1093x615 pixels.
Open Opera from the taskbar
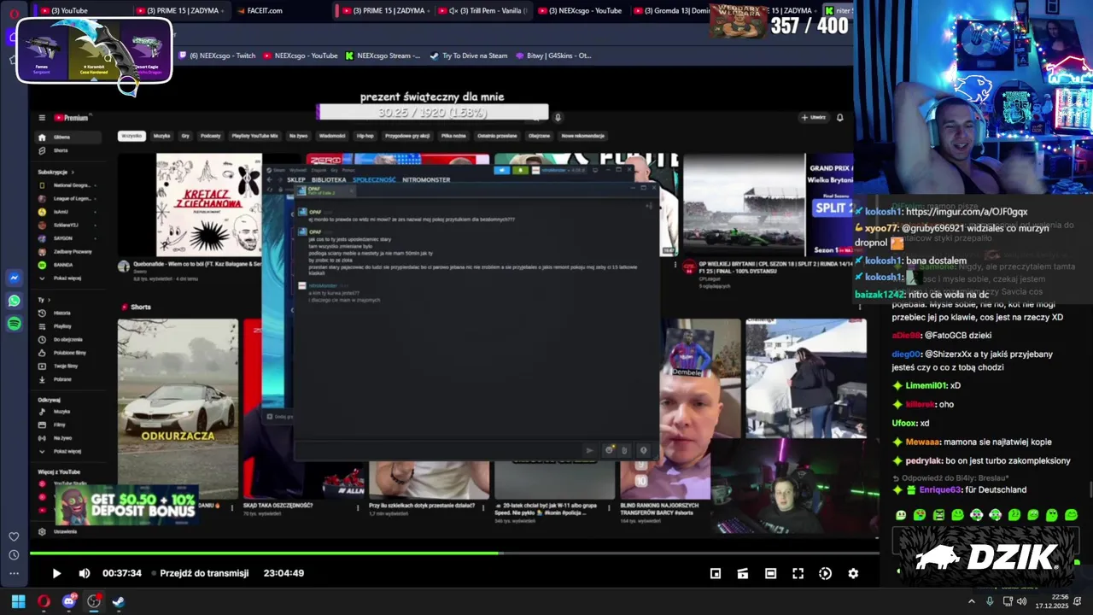click(x=44, y=601)
